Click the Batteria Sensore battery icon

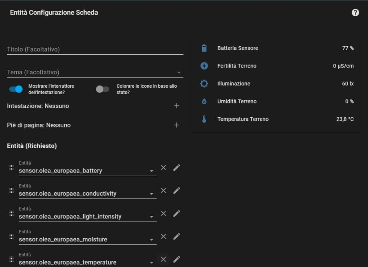pyautogui.click(x=204, y=48)
